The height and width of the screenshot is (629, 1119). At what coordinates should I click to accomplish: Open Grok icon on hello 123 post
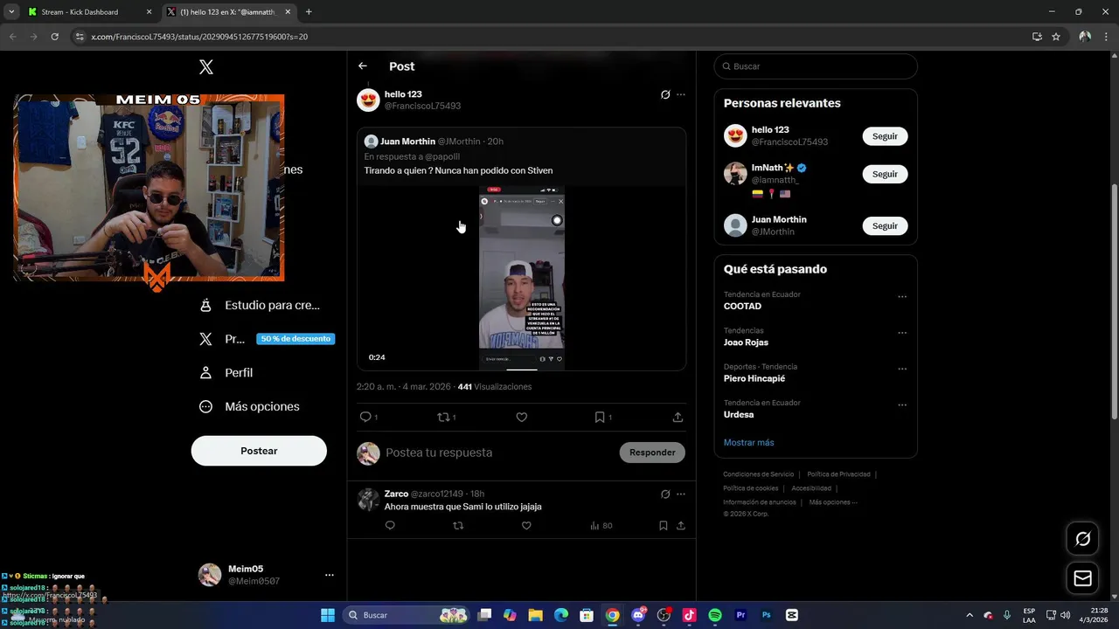tap(665, 94)
